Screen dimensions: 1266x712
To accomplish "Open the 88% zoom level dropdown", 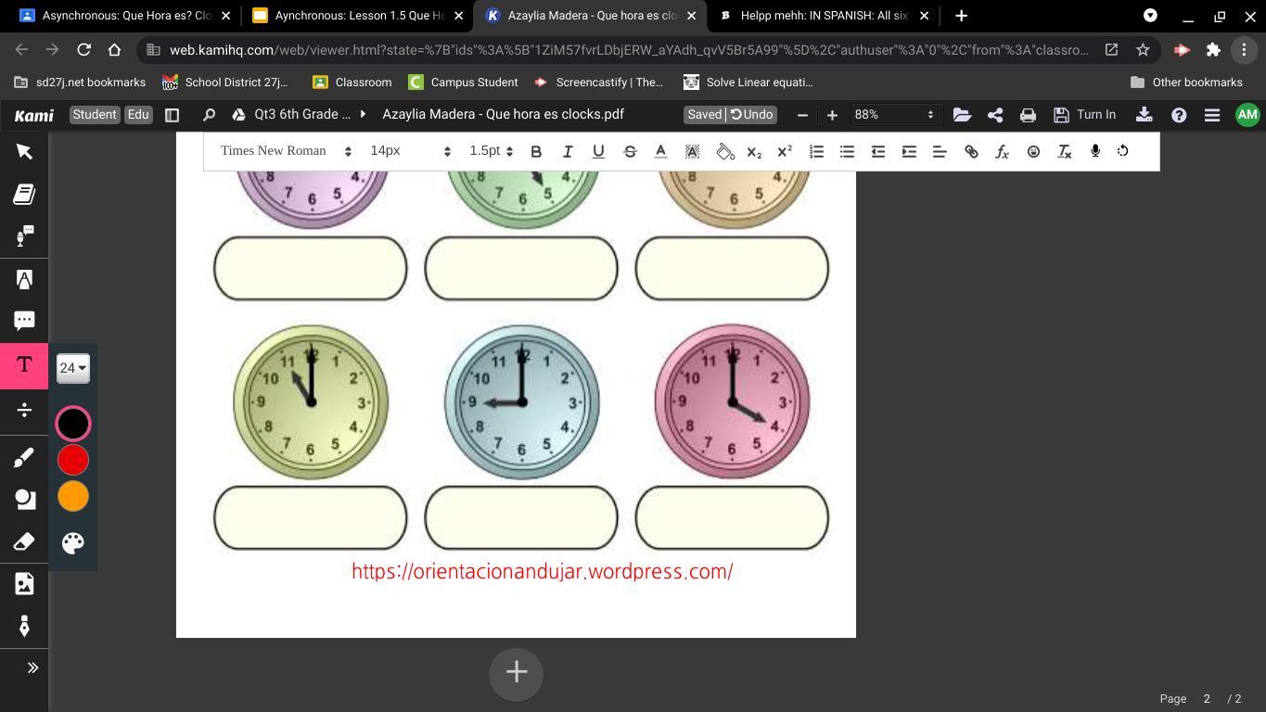I will tap(893, 115).
